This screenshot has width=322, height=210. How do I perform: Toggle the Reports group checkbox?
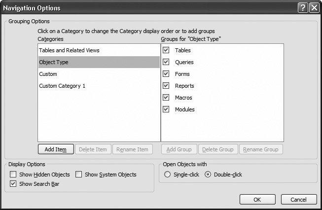coord(166,86)
